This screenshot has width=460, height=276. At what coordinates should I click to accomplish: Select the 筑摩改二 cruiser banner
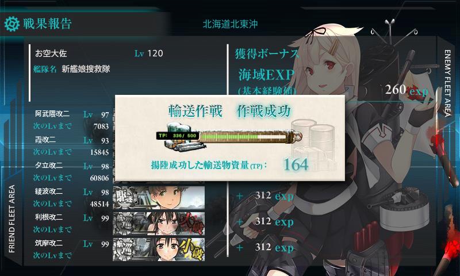coord(159,250)
